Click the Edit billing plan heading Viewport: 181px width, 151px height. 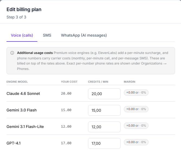tap(24, 9)
